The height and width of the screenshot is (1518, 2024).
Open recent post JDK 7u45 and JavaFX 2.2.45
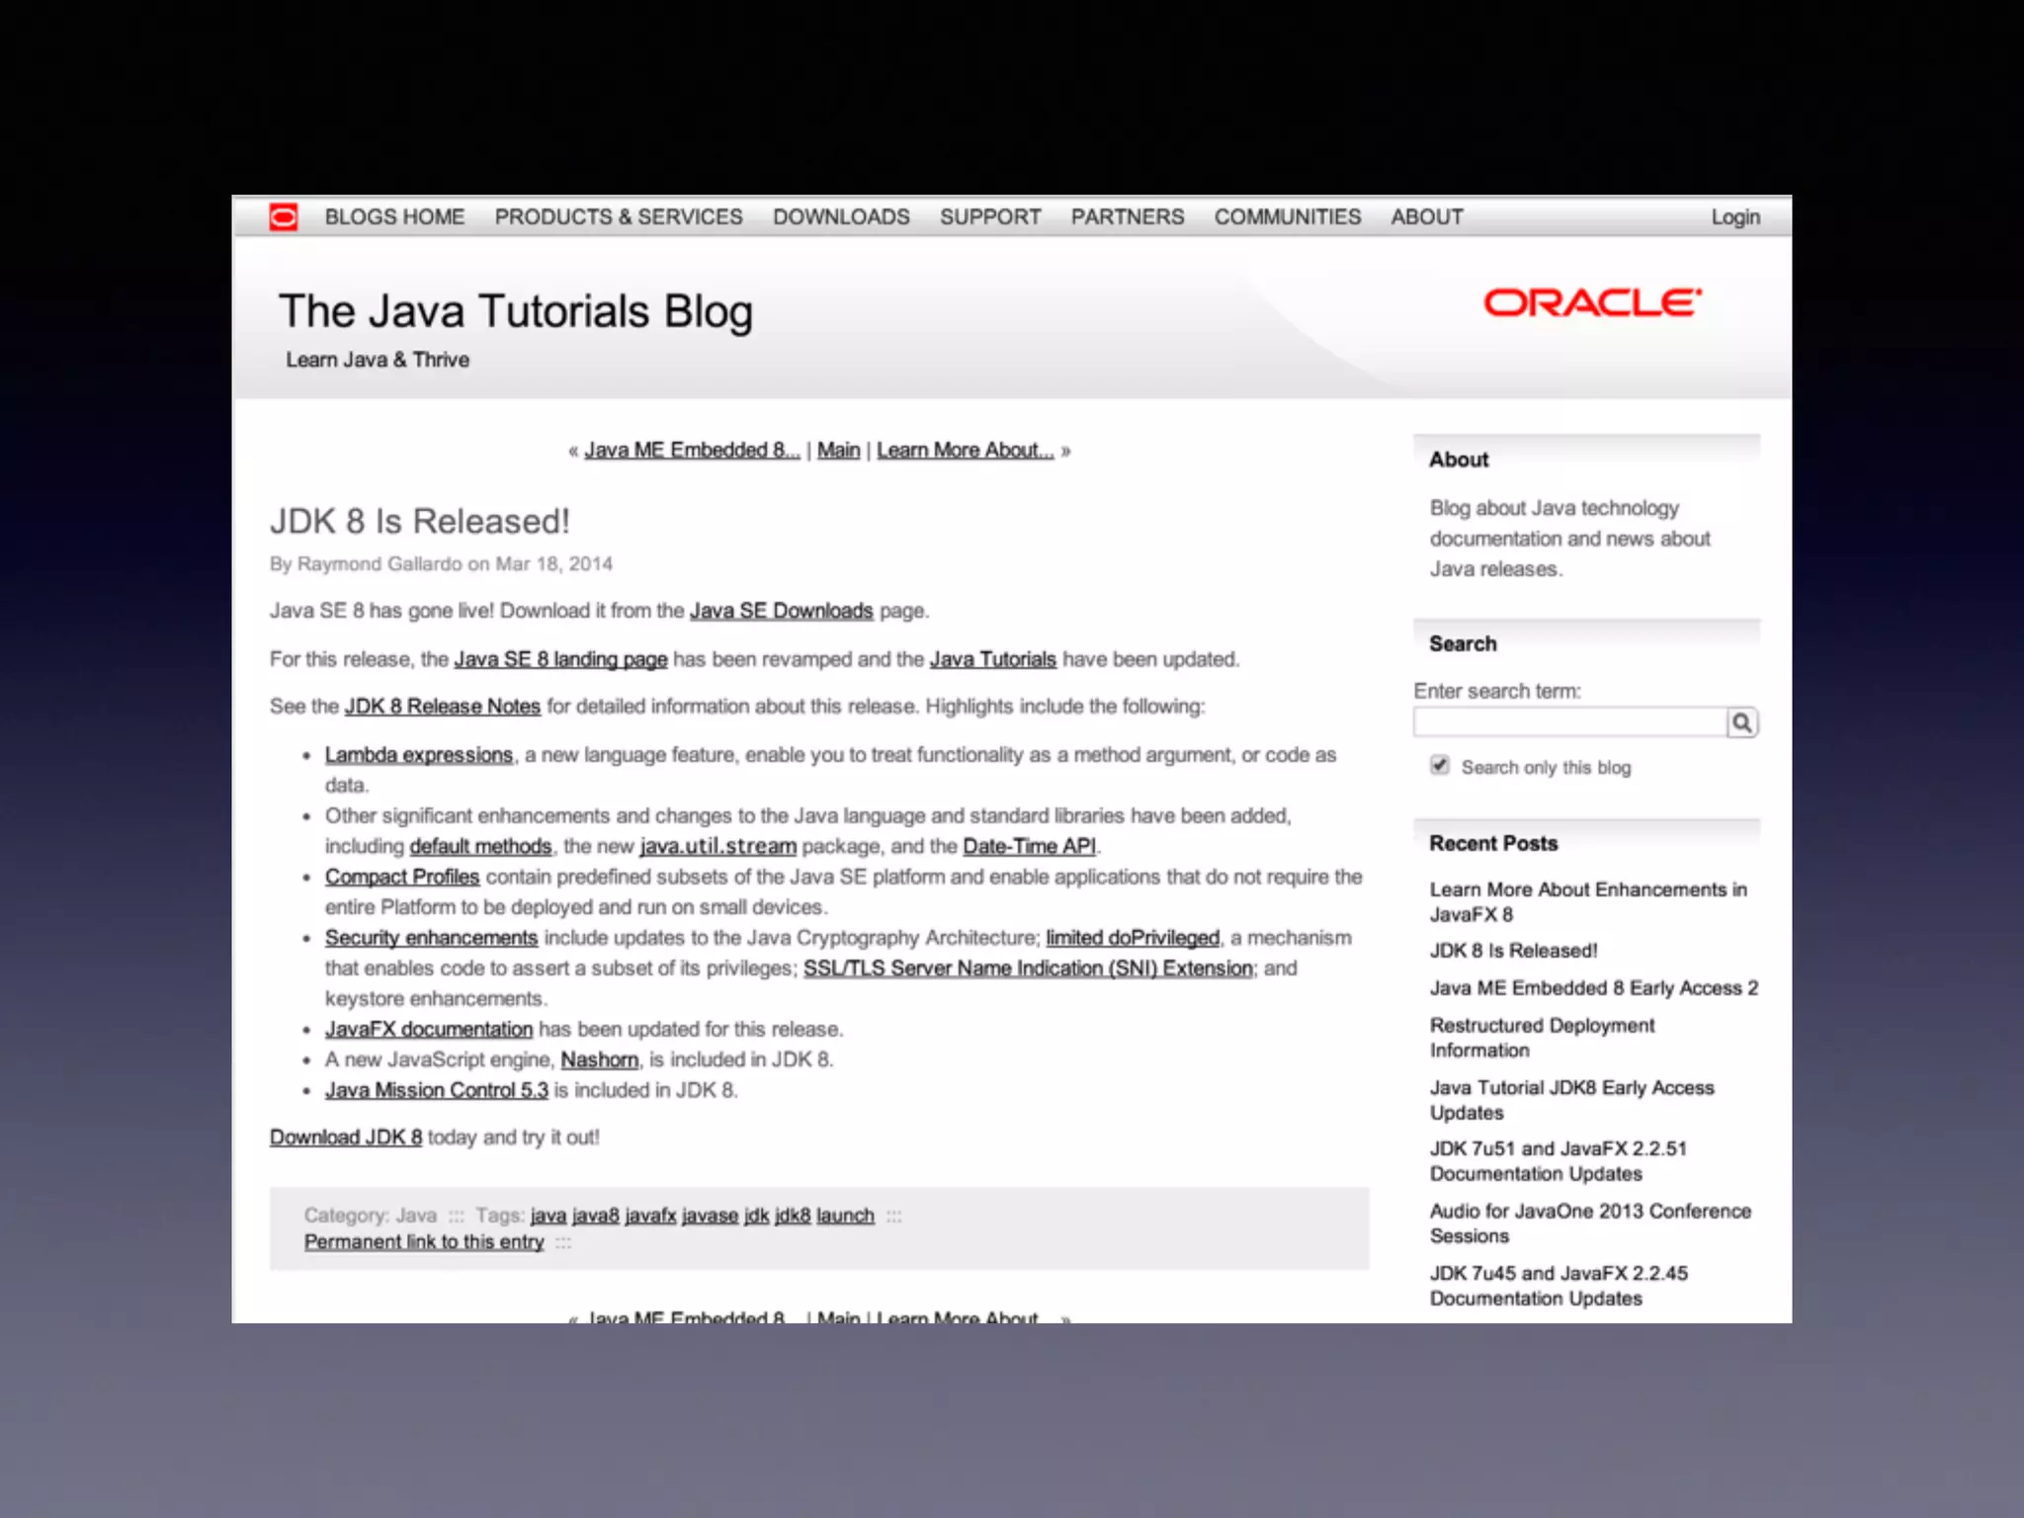[x=1559, y=1286]
